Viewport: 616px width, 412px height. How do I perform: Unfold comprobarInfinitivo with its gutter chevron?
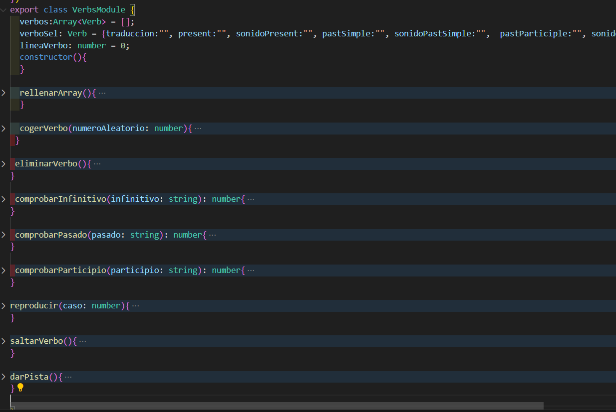[3, 199]
